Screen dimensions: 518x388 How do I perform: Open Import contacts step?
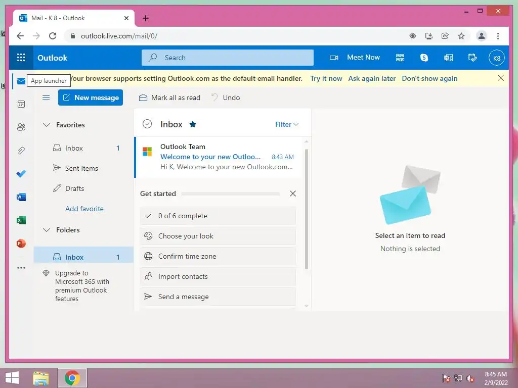(218, 276)
